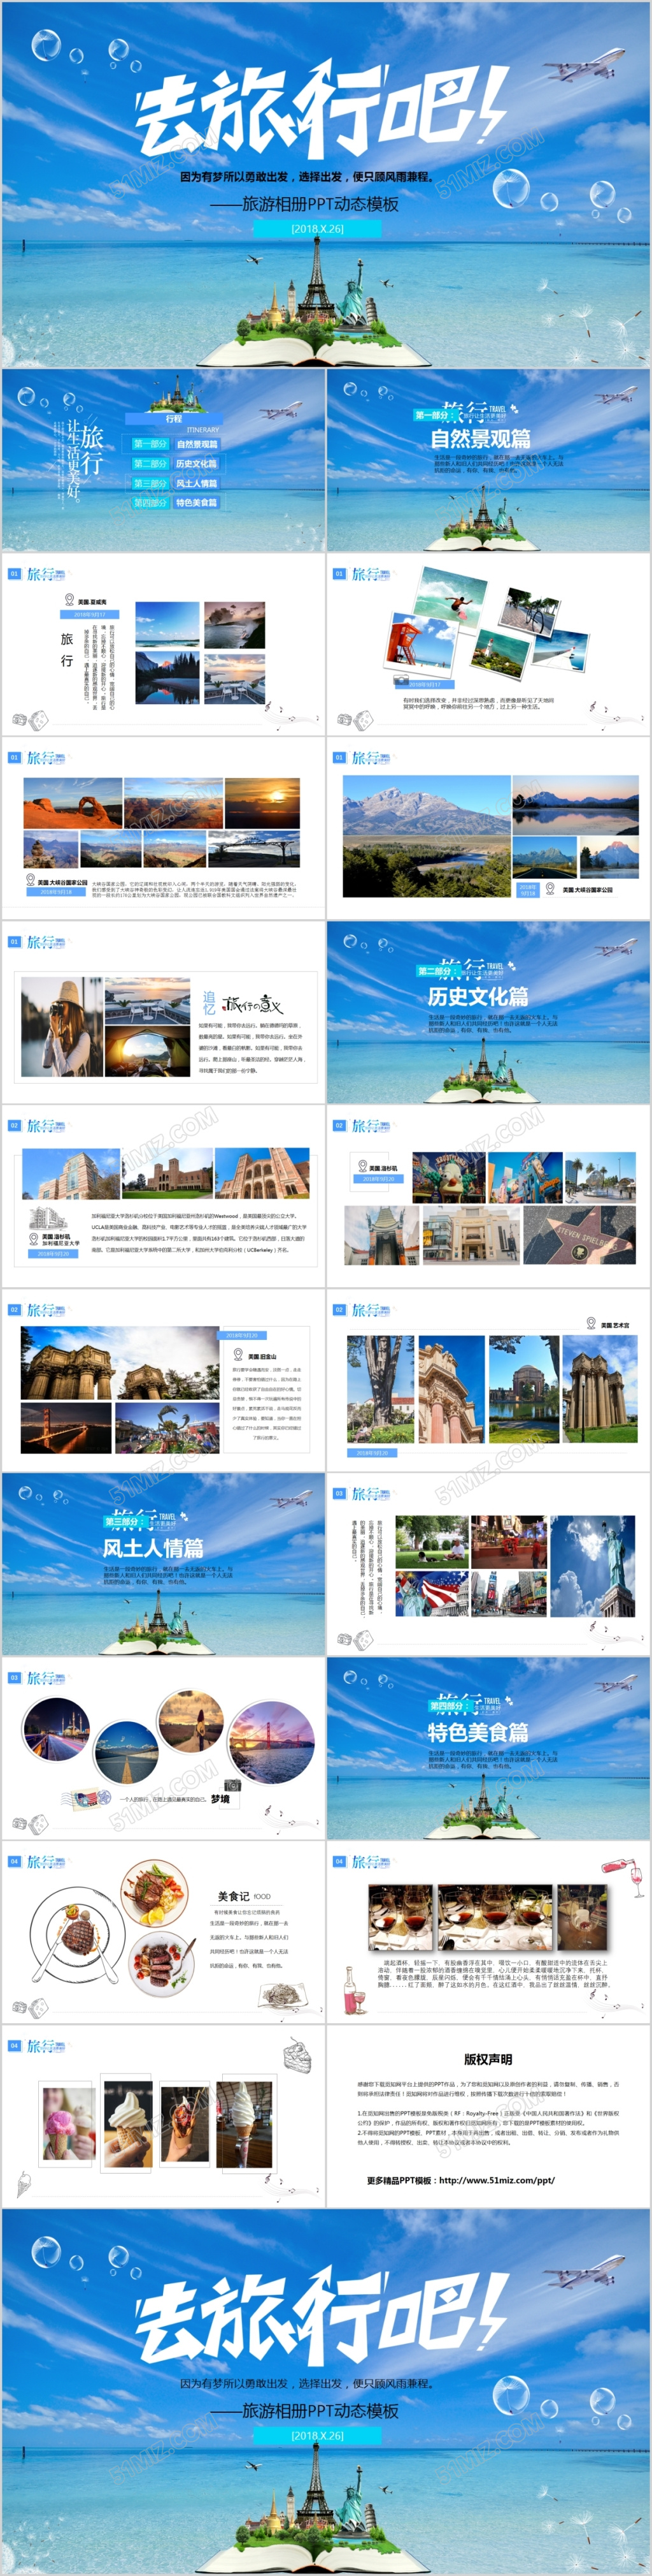This screenshot has width=652, height=2576.
Task: Open the pink ice cream cone photo
Action: tap(68, 2123)
